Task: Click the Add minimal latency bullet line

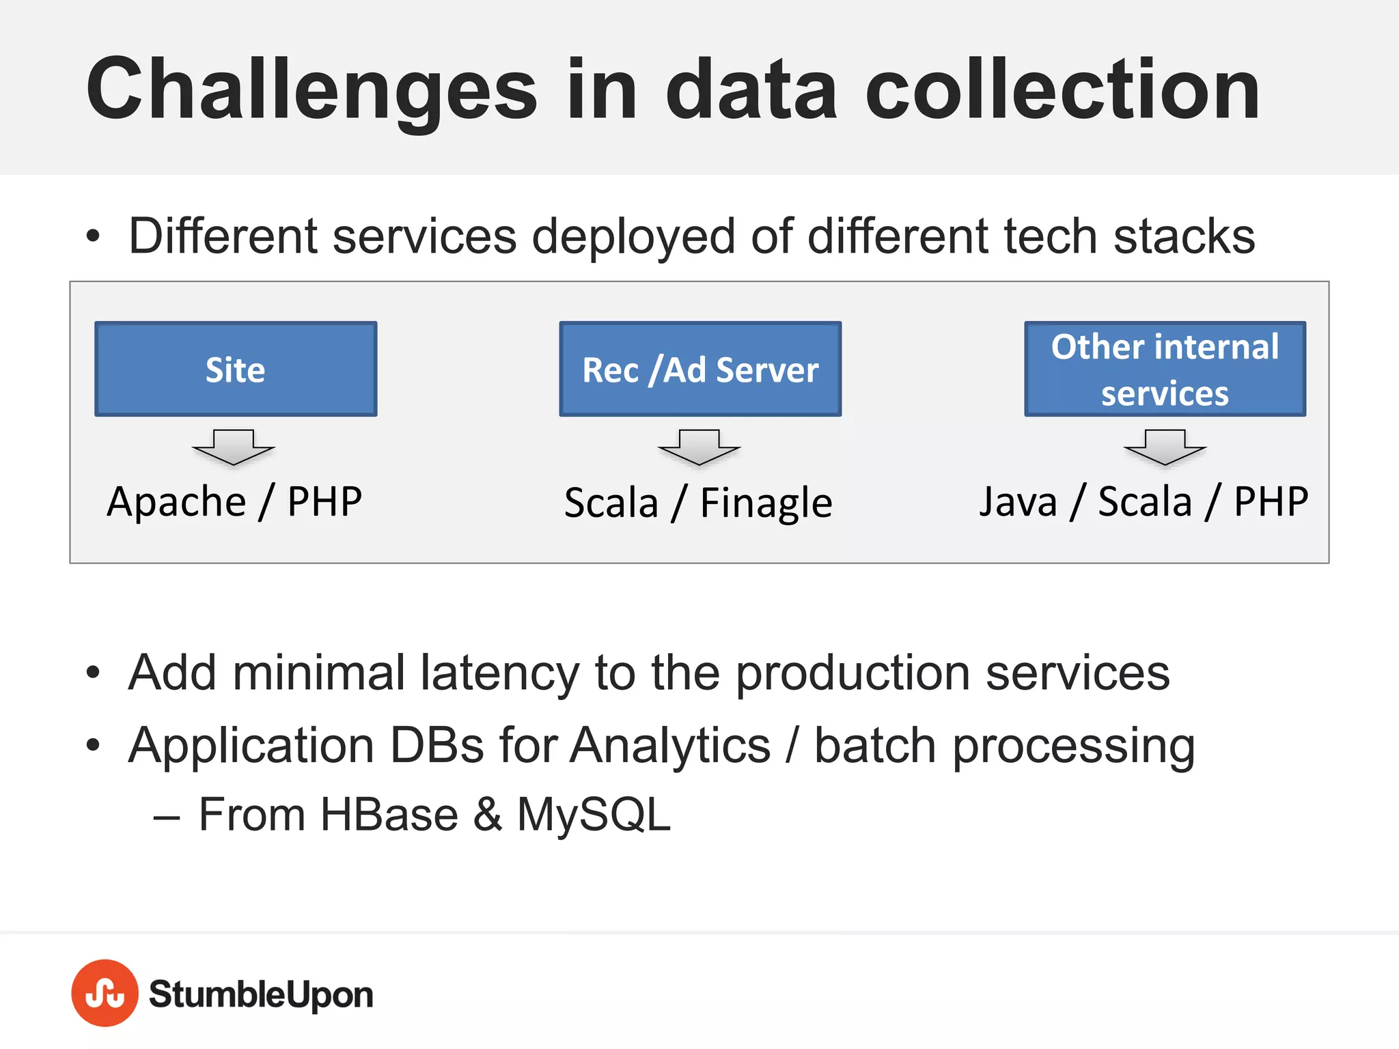Action: pos(649,673)
